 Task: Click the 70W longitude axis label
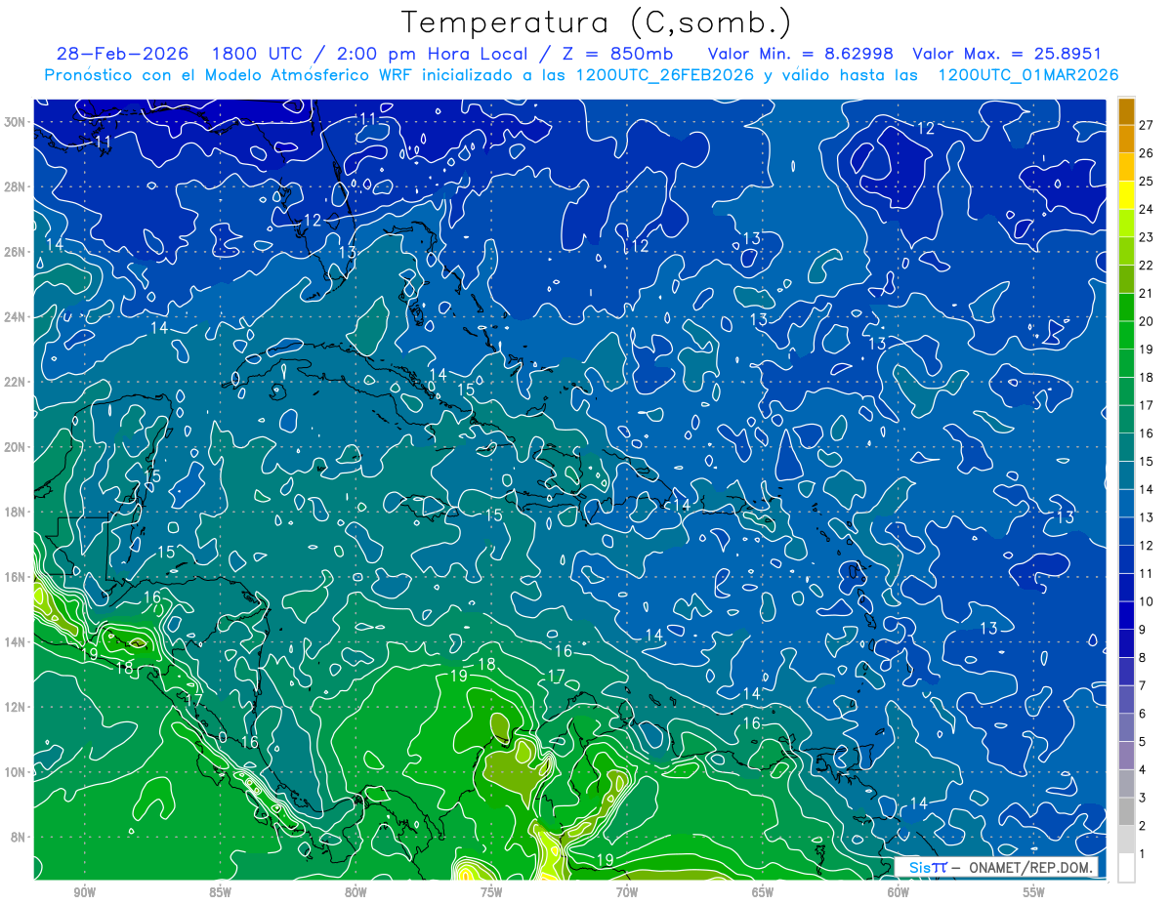(x=627, y=892)
